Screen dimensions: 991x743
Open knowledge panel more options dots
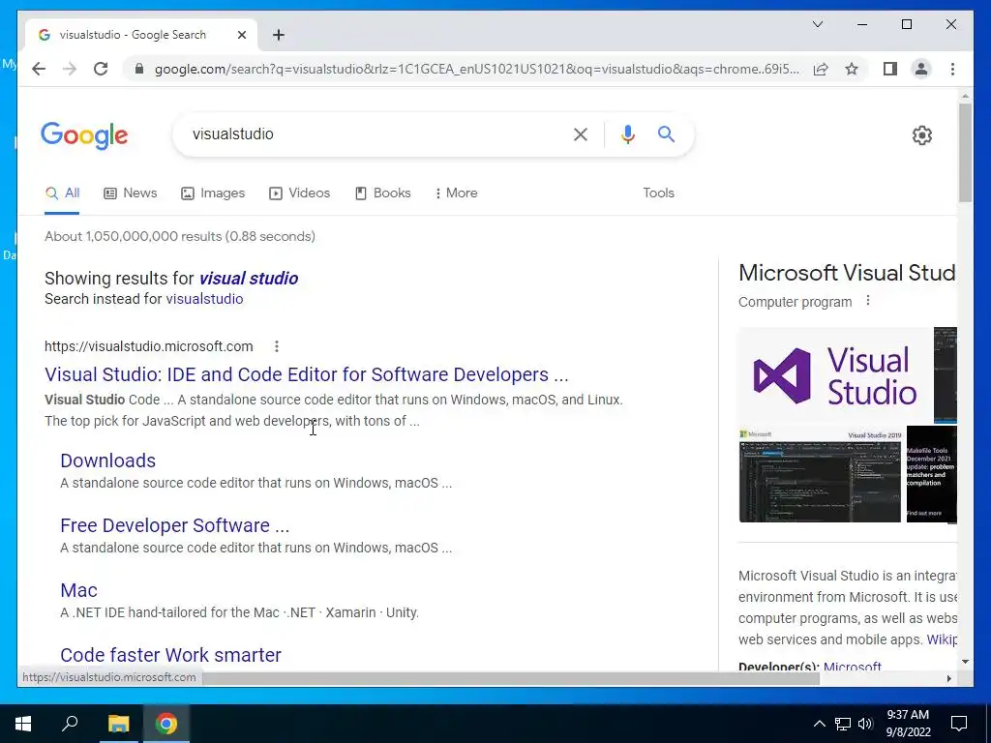(868, 301)
